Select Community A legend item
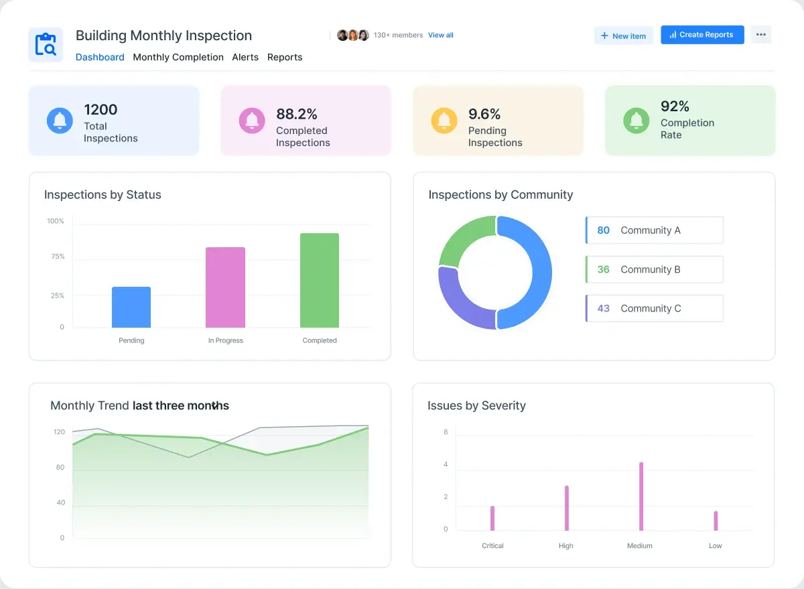The image size is (804, 589). click(655, 231)
